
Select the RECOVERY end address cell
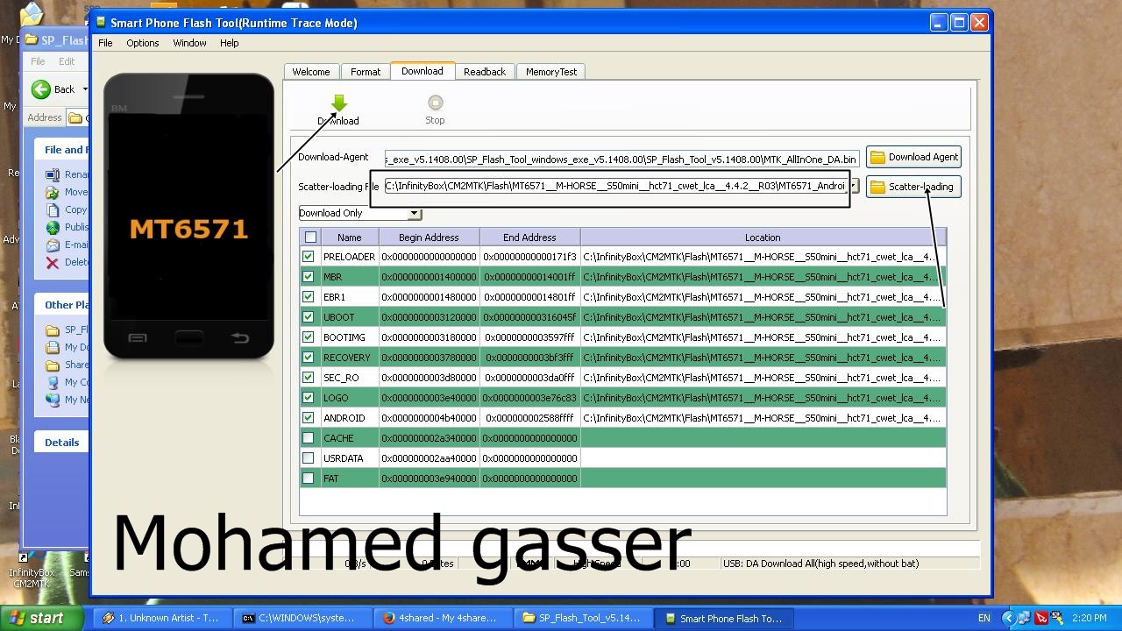coord(529,358)
